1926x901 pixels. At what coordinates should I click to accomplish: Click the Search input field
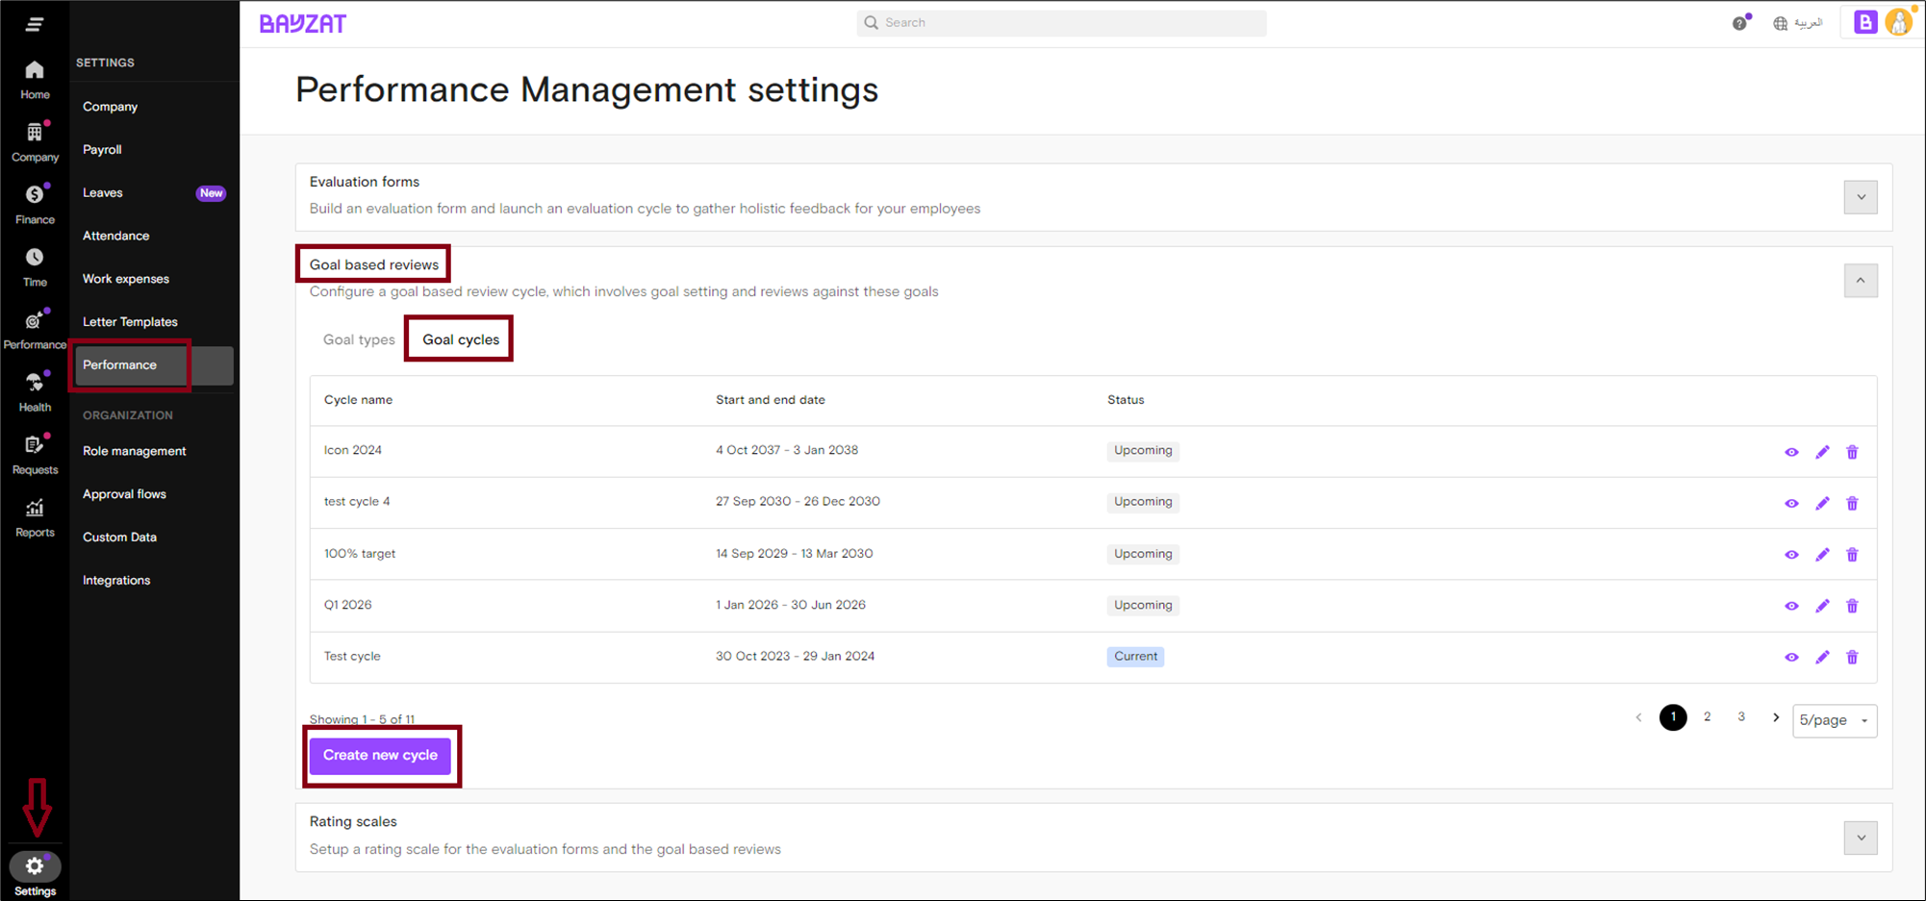(1061, 23)
